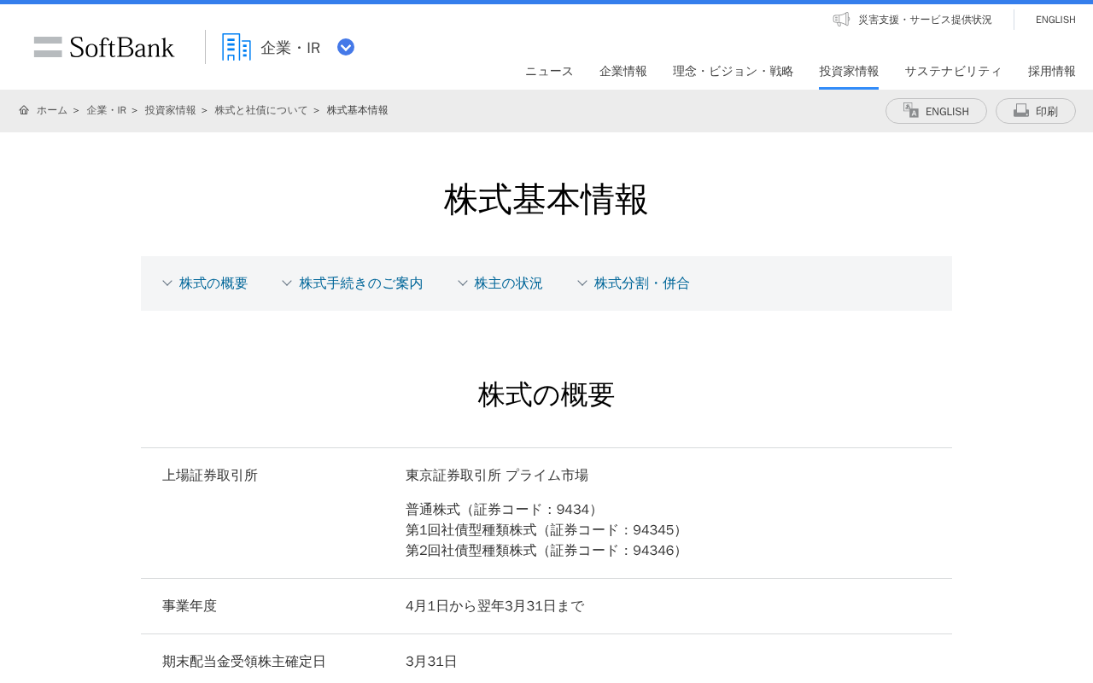Click 4月1日から翌年3月31日まで value
Image resolution: width=1093 pixels, height=683 pixels.
point(495,606)
